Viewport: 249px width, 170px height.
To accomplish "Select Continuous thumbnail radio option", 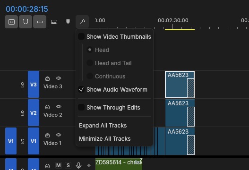I will click(90, 76).
